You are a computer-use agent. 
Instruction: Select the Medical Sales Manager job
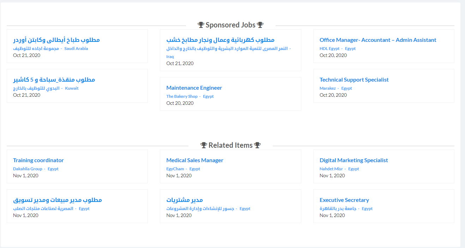(195, 160)
